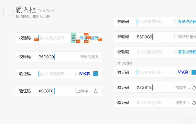Click the blue refresh icon beside left captcha image
This screenshot has height=124, width=196.
96,74
